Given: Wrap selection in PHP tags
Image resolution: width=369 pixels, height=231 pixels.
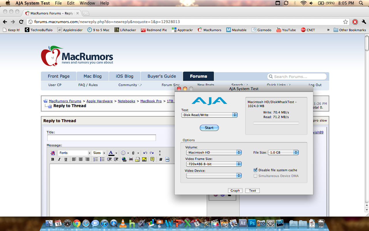Looking at the screenshot, I should click(167, 159).
